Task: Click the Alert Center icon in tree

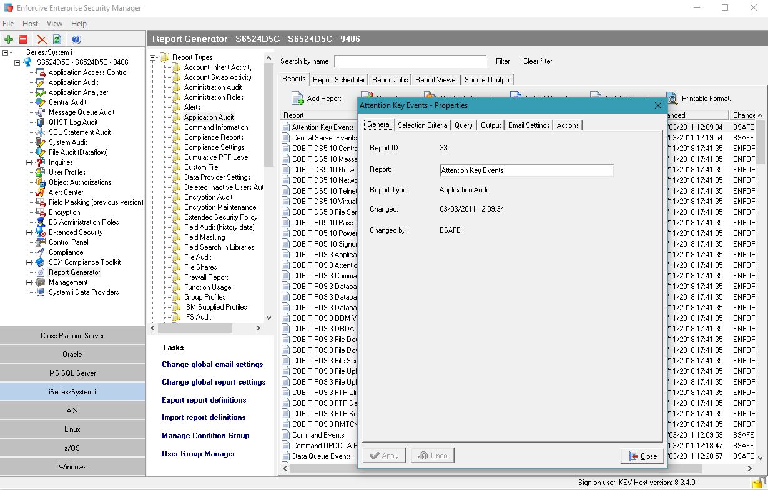Action: tap(41, 192)
